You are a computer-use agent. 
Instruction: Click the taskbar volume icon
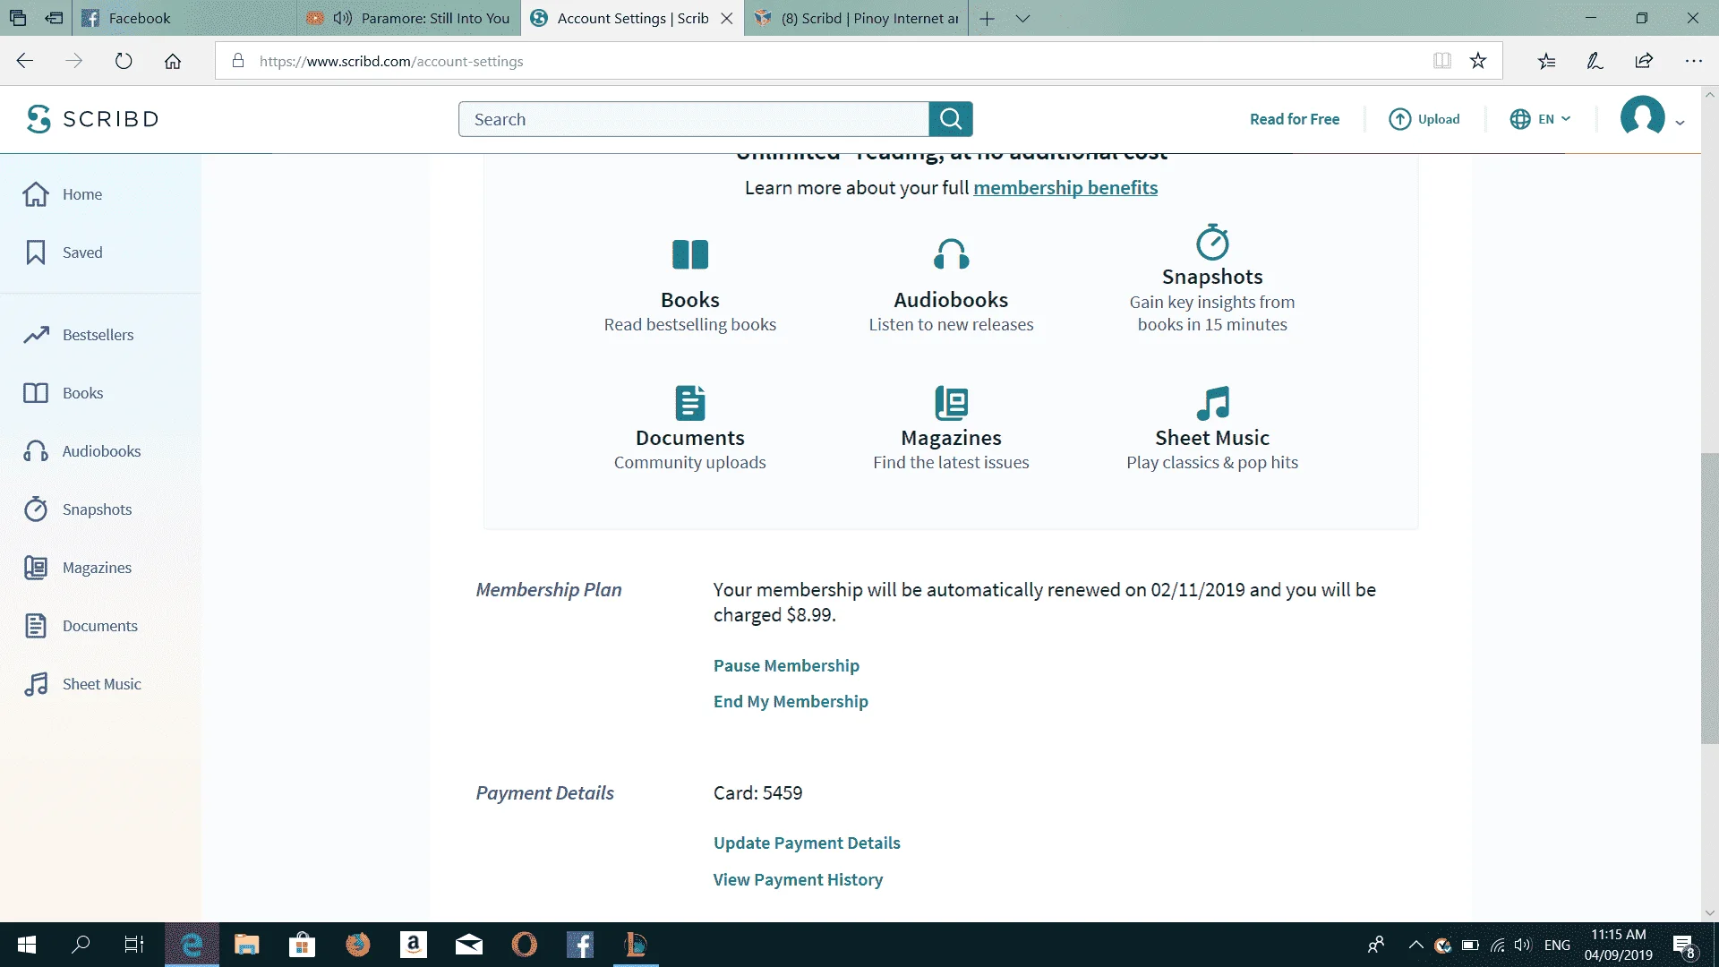(1522, 945)
